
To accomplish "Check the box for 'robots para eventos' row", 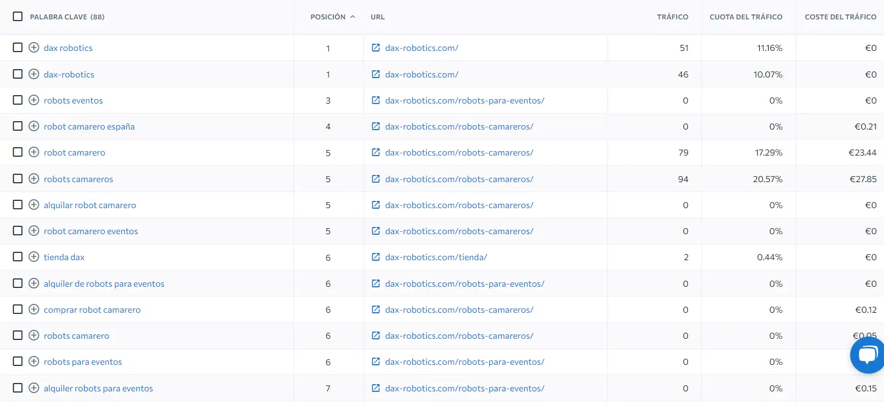I will pyautogui.click(x=18, y=361).
